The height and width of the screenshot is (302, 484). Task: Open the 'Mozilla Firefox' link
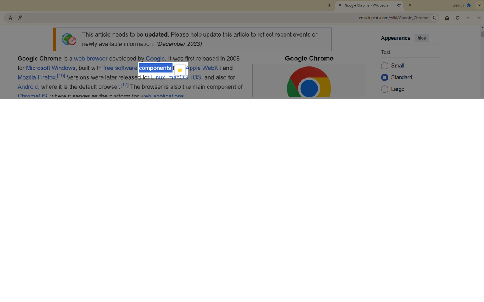[x=37, y=77]
